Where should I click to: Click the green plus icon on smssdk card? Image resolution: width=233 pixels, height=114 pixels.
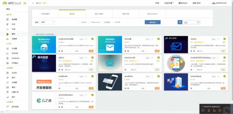[x=158, y=39]
